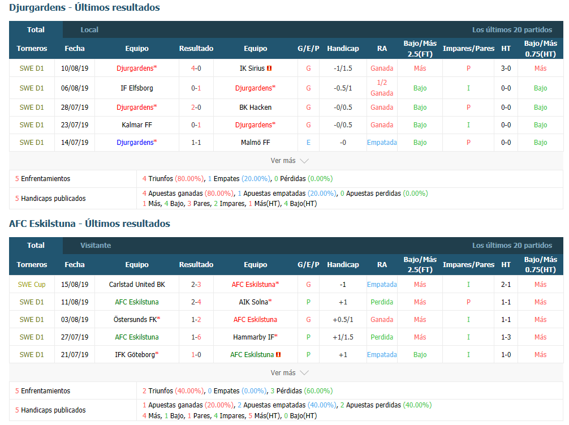Switch to the Visitante tab
Screen dimensions: 569x425
point(96,246)
